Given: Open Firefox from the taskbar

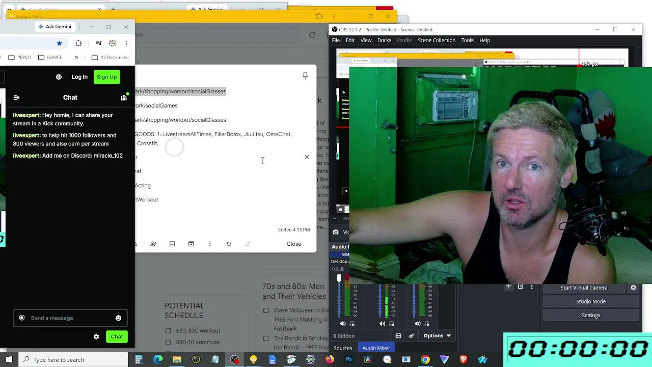Looking at the screenshot, I should pyautogui.click(x=330, y=360).
